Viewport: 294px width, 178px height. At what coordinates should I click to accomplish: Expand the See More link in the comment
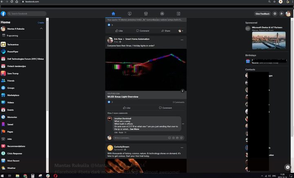(x=134, y=129)
